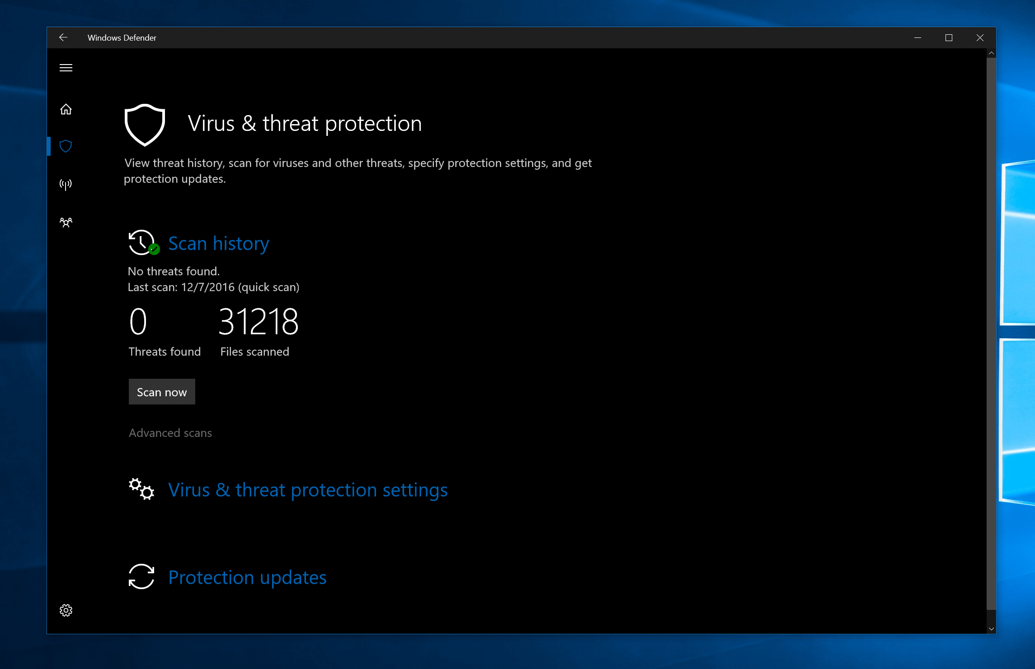Click the hamburger menu icon top-left
This screenshot has width=1035, height=669.
pos(66,68)
